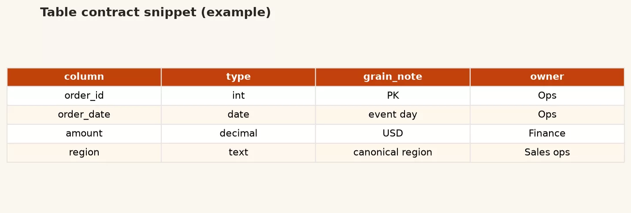
Task: Select the 'owner' column header
Action: (x=547, y=77)
